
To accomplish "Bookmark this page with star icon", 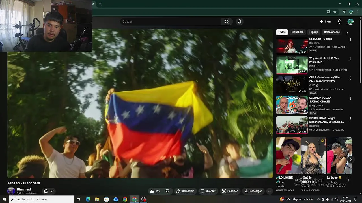I will (335, 12).
